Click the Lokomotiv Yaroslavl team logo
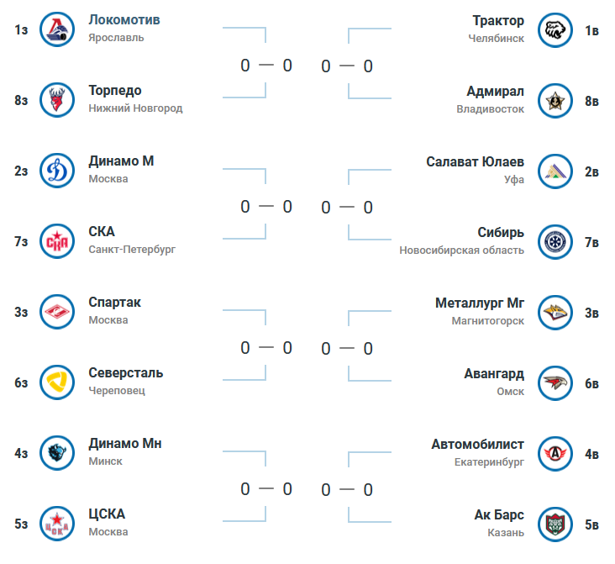 57,29
